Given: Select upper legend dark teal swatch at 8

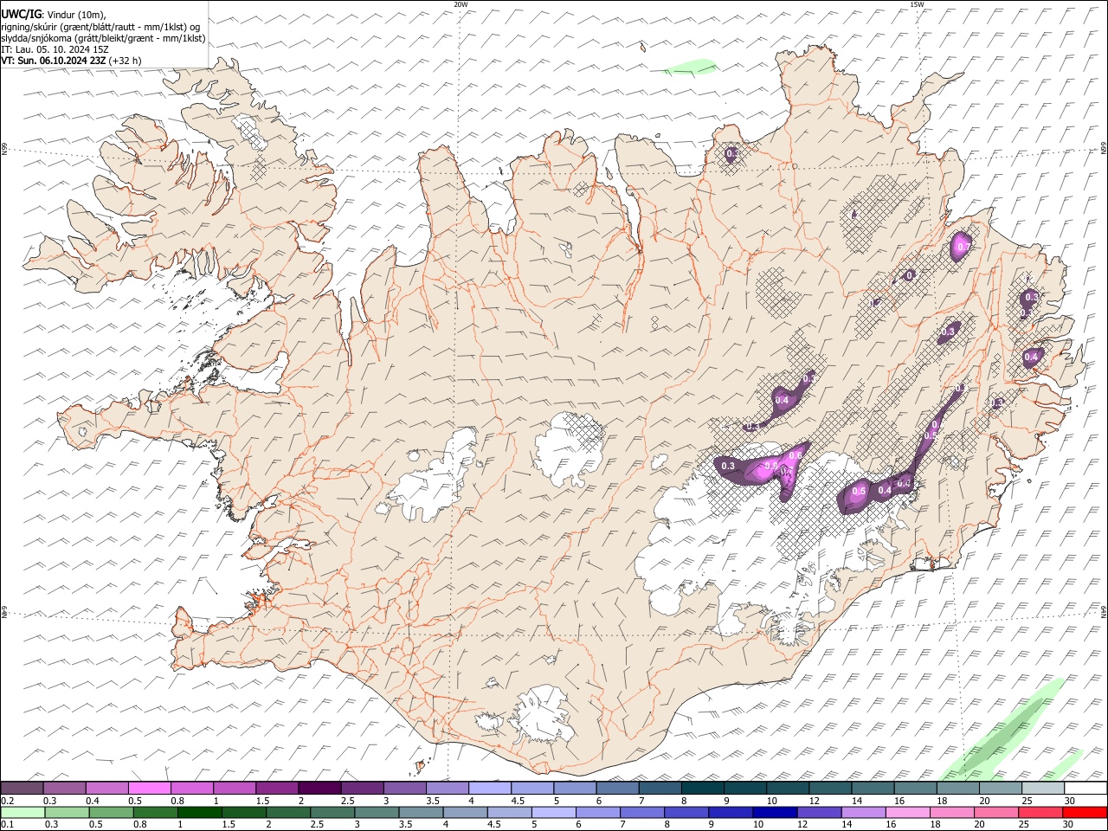Looking at the screenshot, I should pos(703,788).
